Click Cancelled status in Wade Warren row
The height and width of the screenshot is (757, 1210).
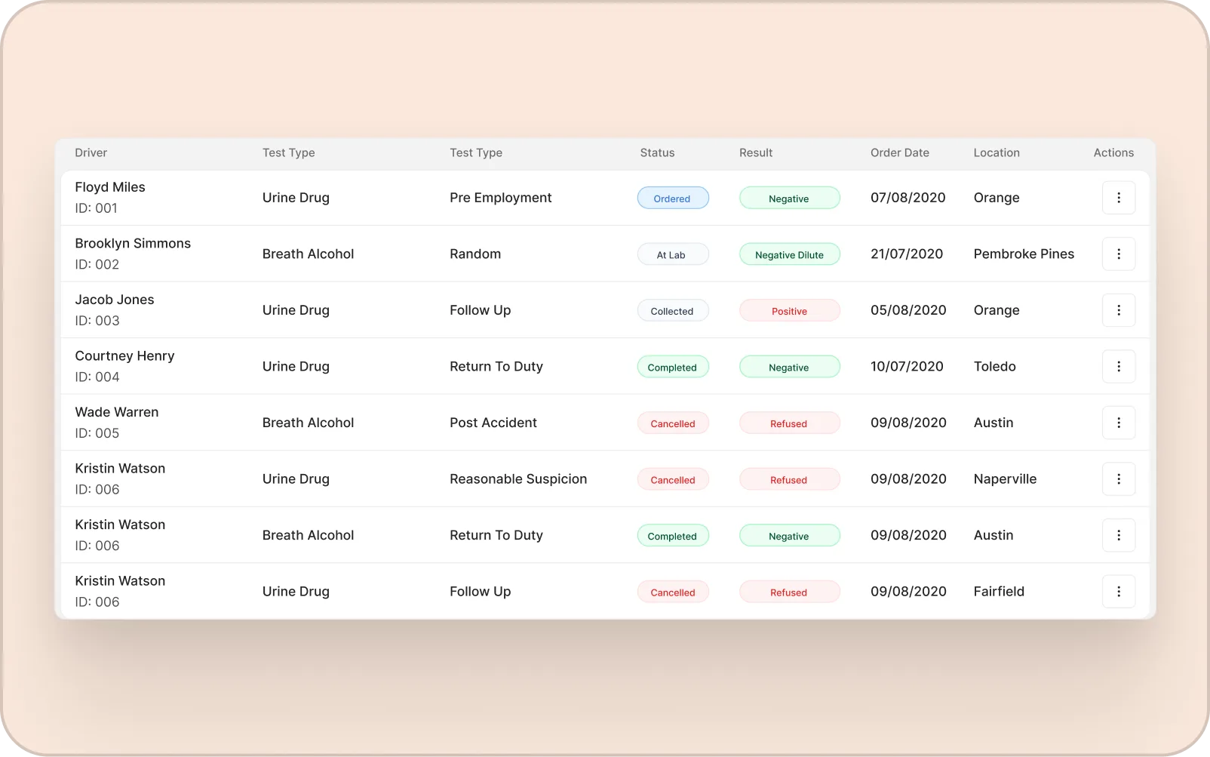(673, 423)
